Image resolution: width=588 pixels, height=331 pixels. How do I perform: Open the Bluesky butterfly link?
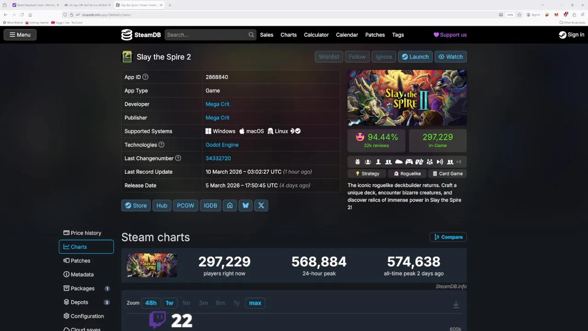coord(246,205)
